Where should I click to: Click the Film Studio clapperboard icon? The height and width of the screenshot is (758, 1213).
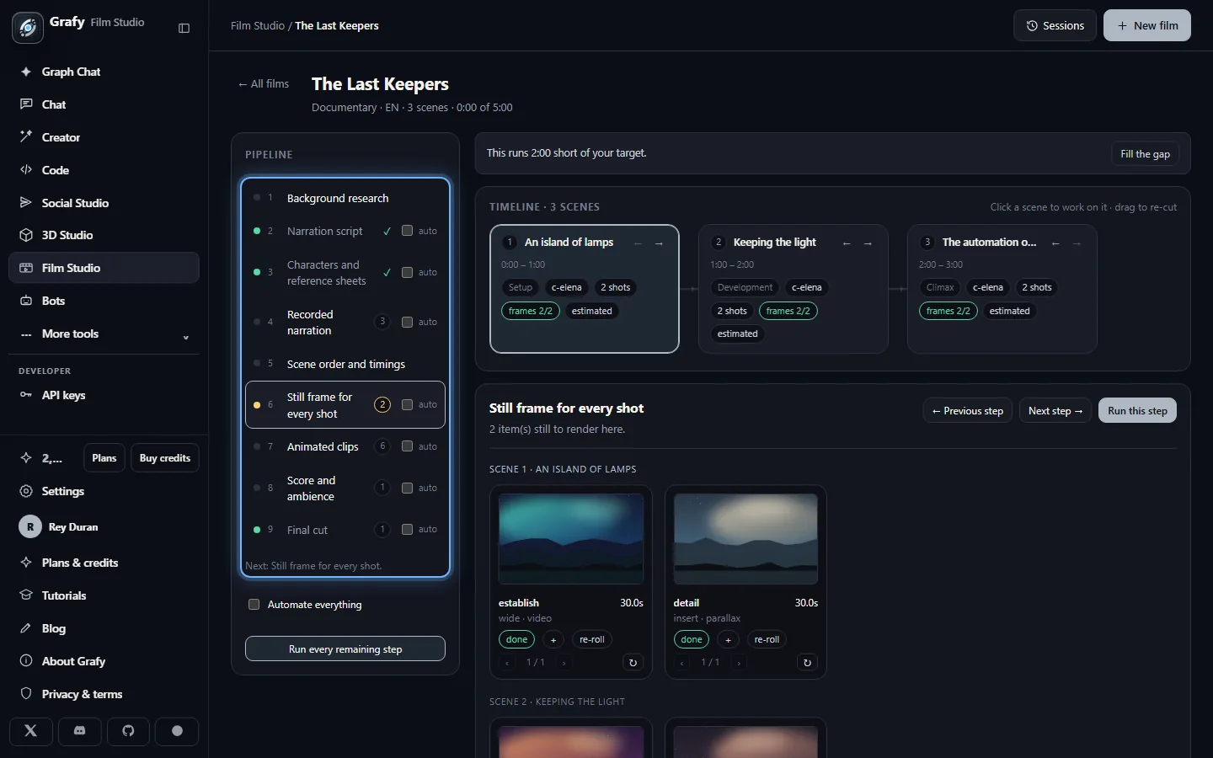[26, 268]
